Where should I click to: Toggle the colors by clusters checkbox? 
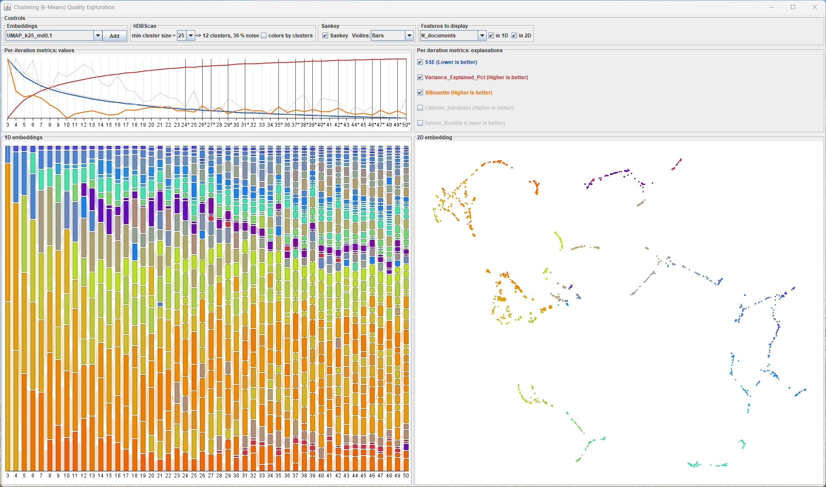pos(264,36)
